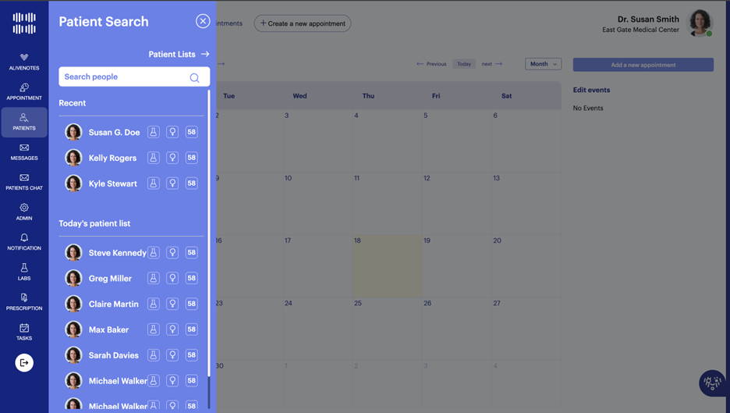730x413 pixels.
Task: Click the lightbulb icon for Kelly Rogers
Action: (172, 158)
